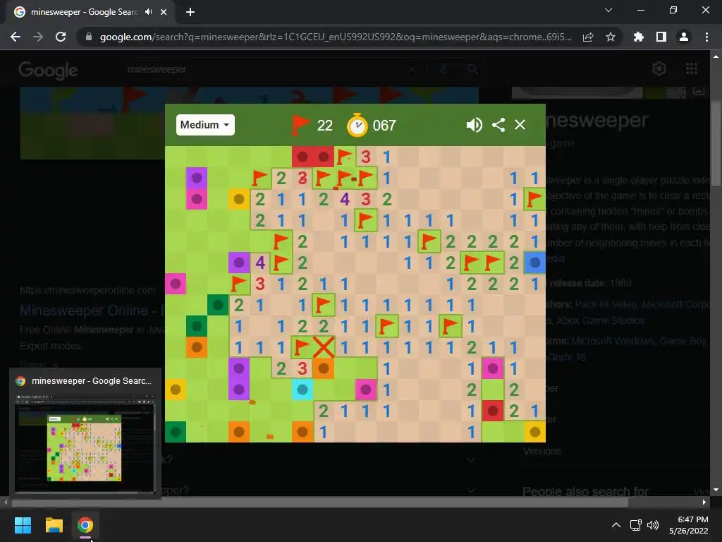Screen dimensions: 722x542
Task: Go forward in Chrome history
Action: (38, 37)
